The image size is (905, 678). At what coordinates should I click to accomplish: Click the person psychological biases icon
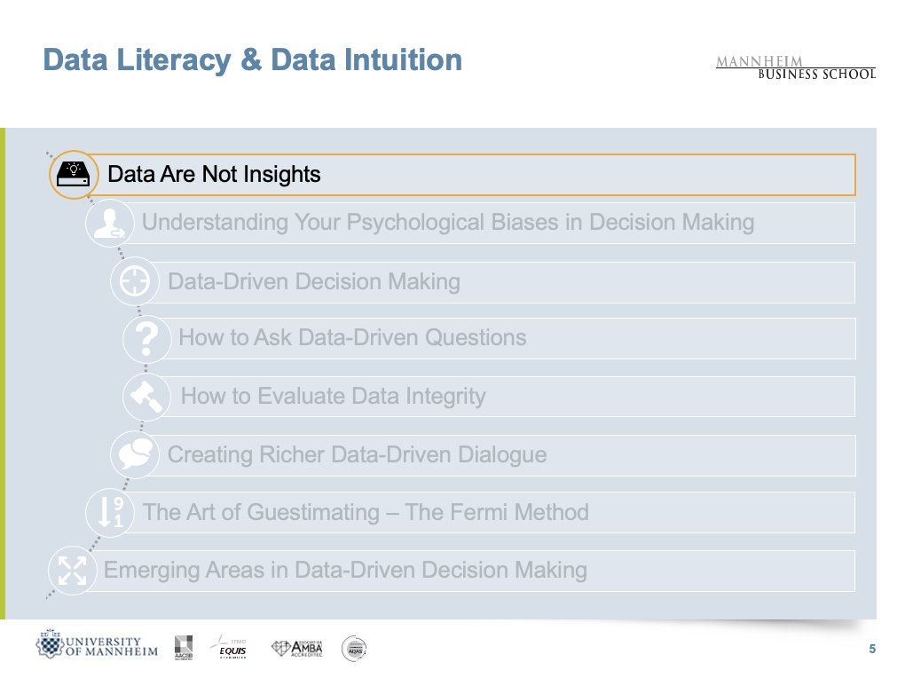[x=109, y=224]
